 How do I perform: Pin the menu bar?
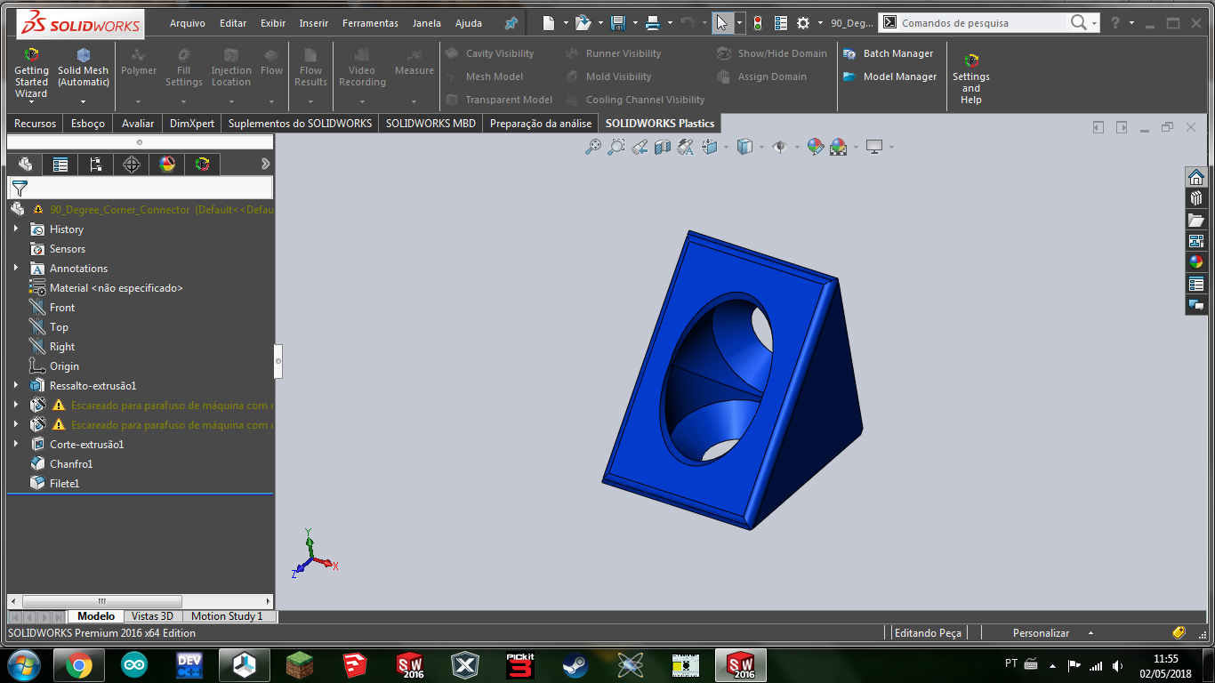(x=511, y=23)
